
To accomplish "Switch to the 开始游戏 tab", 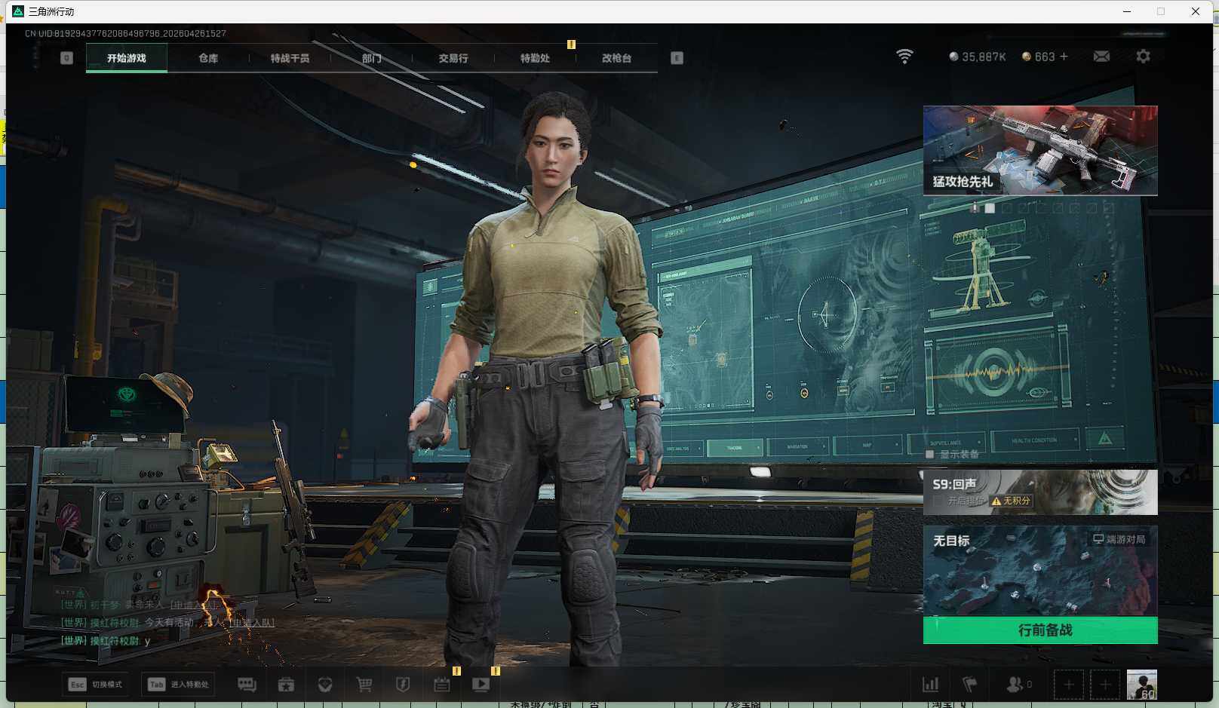I will click(127, 58).
